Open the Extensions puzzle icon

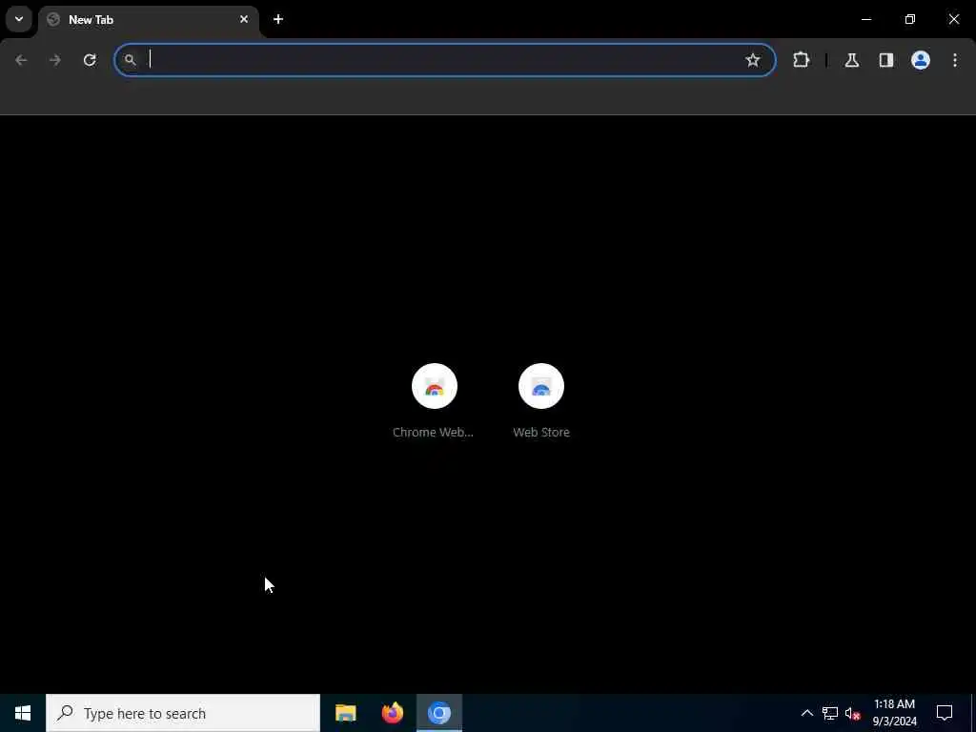pyautogui.click(x=801, y=60)
